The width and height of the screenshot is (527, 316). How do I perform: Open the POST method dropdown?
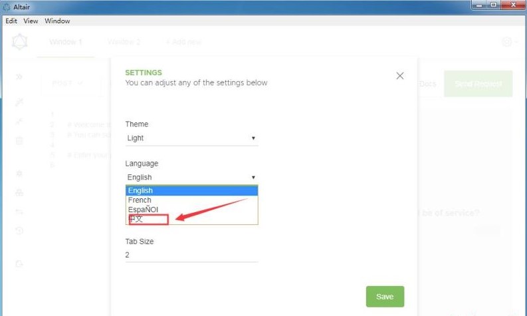[67, 83]
